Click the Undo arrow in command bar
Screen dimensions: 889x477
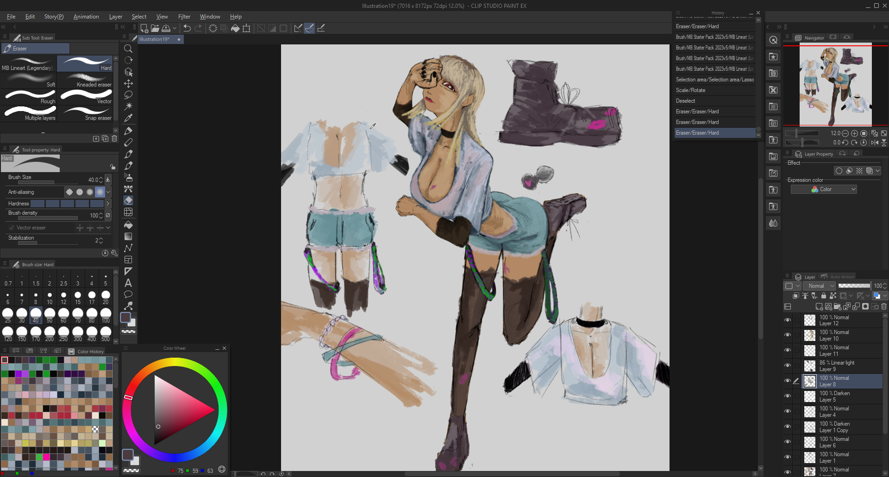click(x=187, y=28)
